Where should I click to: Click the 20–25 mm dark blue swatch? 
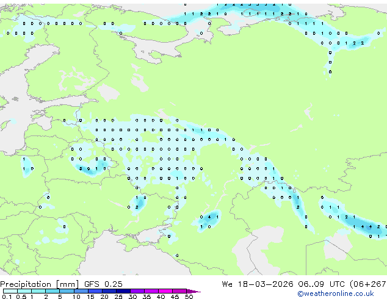tap(109, 291)
